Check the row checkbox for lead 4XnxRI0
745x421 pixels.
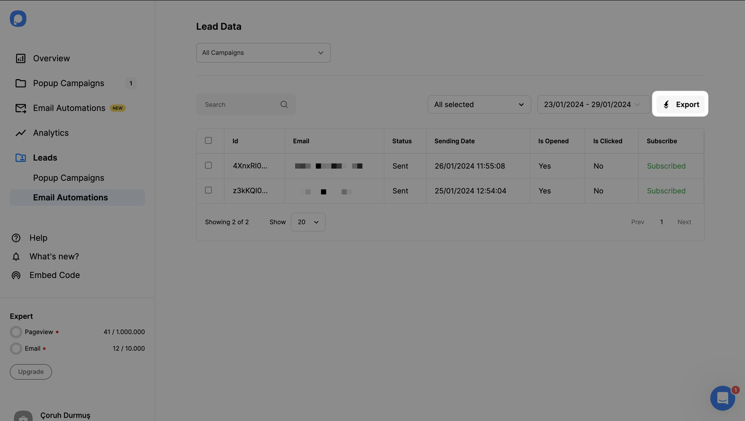[208, 165]
